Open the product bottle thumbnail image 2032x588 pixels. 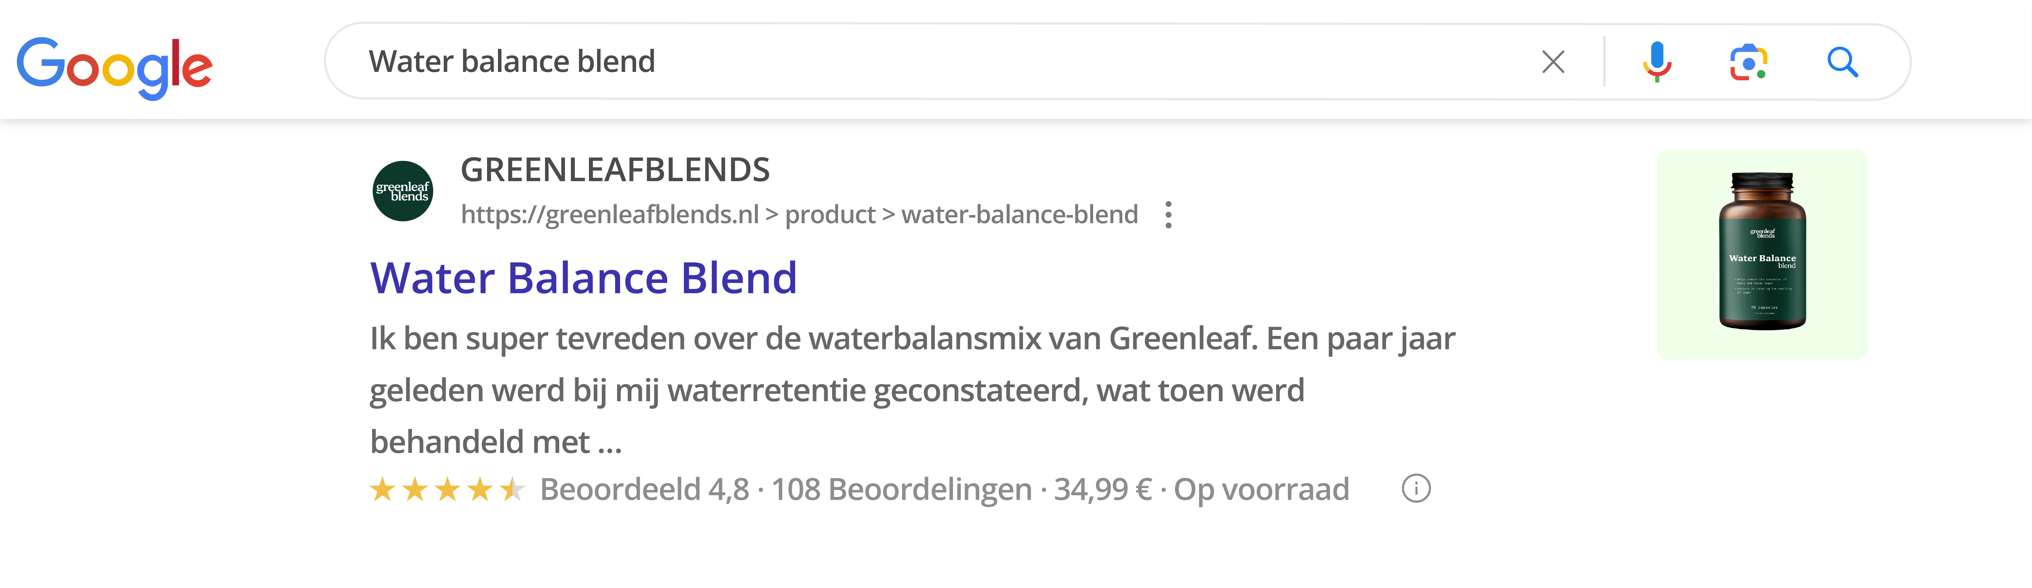tap(1762, 255)
